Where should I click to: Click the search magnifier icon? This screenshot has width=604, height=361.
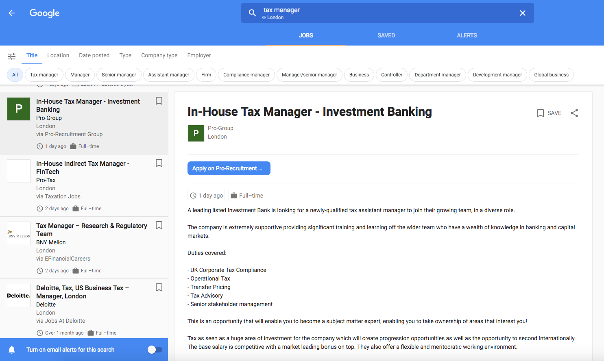(252, 13)
